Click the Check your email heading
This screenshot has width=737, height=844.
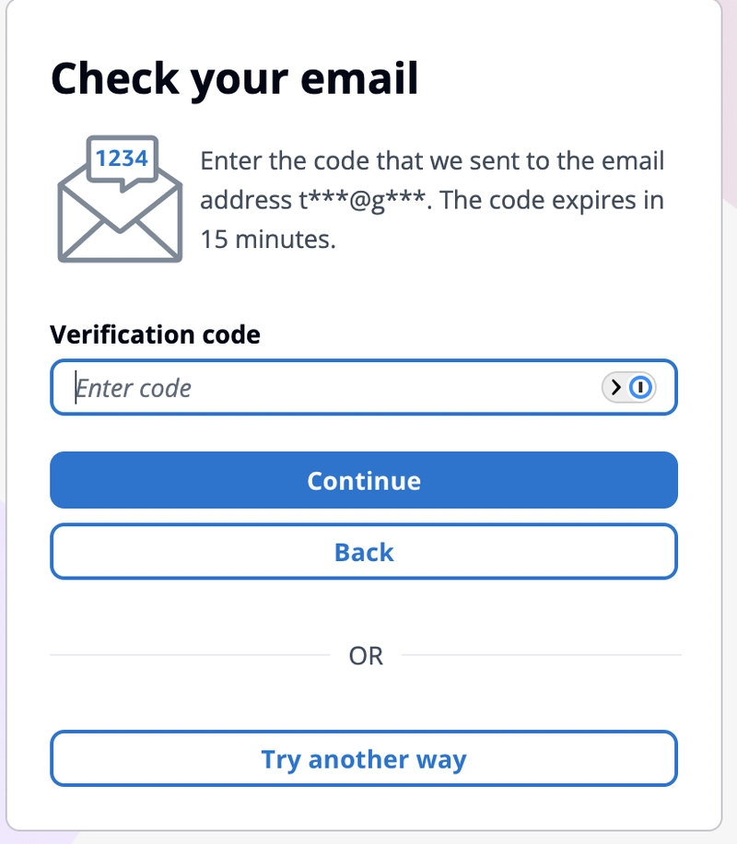[234, 79]
